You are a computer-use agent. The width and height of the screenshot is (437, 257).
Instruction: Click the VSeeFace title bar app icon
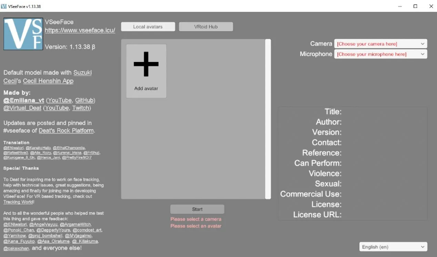(3, 6)
